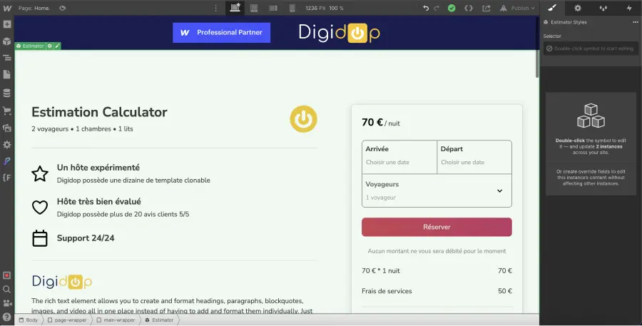Viewport: 642px width, 326px height.
Task: Click the yellow power icon beside heading
Action: pos(303,118)
